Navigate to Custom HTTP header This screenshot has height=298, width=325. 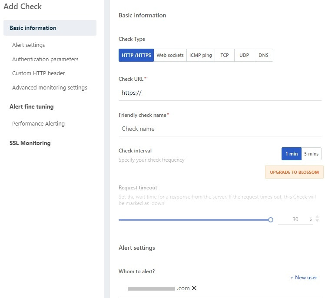click(39, 73)
